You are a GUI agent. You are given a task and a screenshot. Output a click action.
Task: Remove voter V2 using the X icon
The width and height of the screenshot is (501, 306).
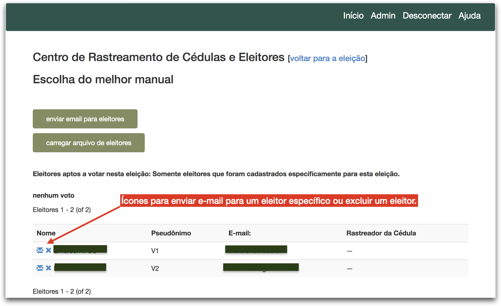(48, 268)
